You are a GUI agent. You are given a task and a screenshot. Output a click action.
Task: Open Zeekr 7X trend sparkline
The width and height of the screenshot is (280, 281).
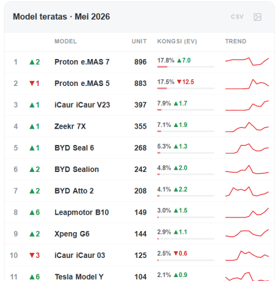pos(247,127)
